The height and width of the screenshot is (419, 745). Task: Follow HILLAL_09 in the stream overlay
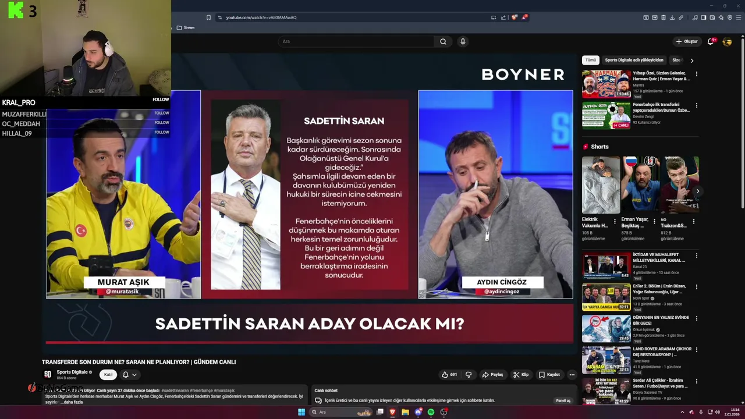162,132
